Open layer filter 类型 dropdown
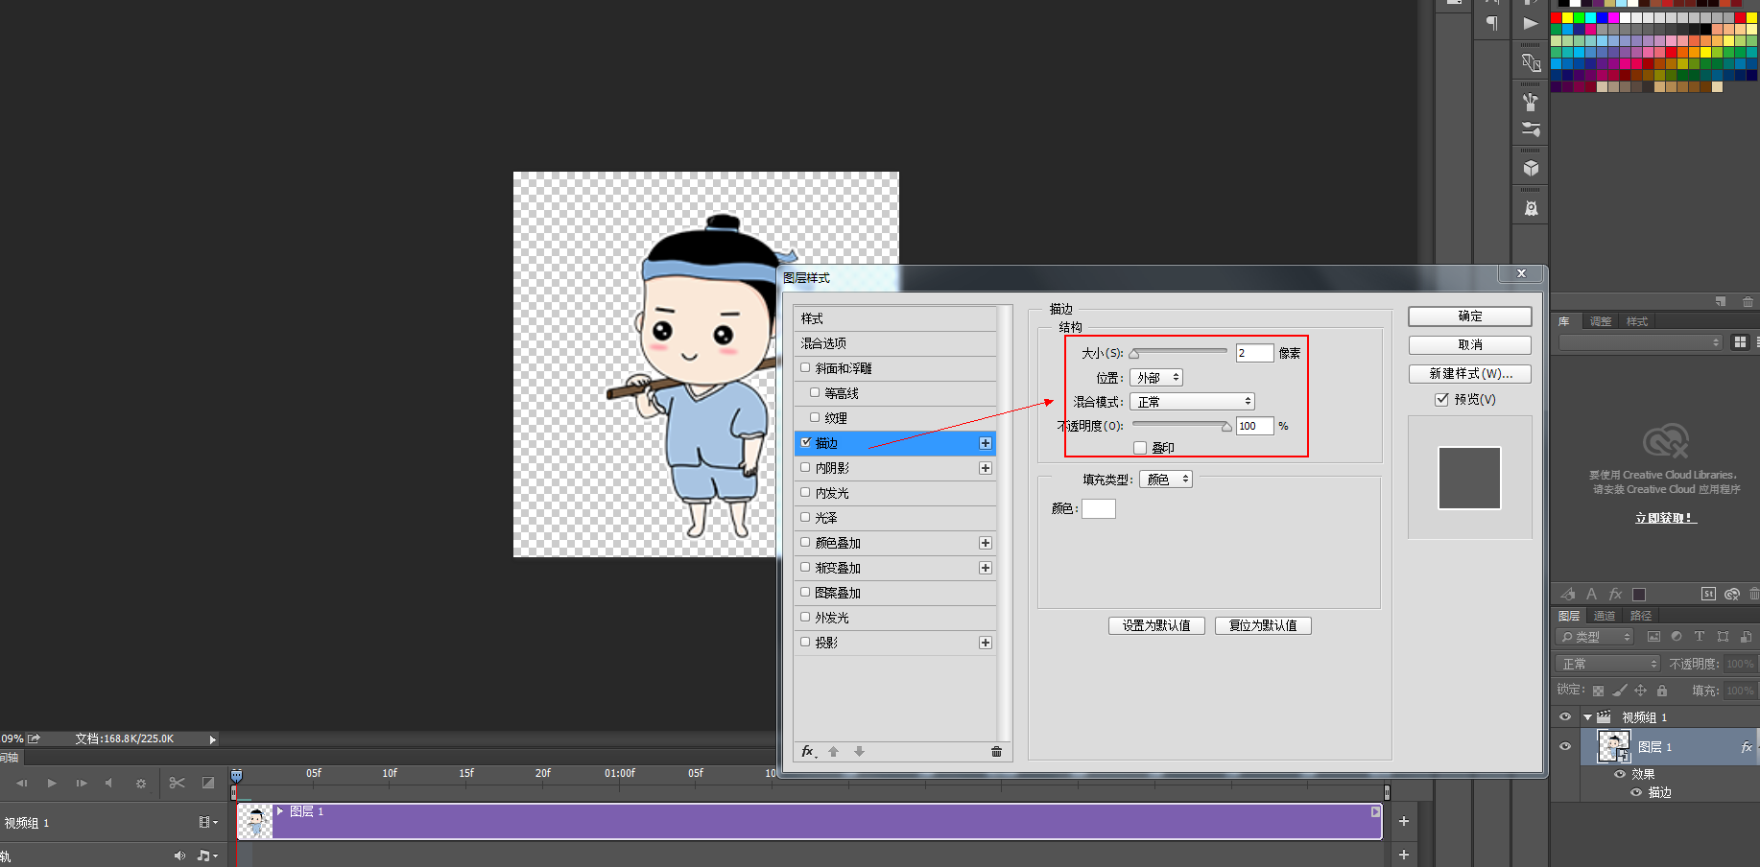 click(x=1594, y=637)
